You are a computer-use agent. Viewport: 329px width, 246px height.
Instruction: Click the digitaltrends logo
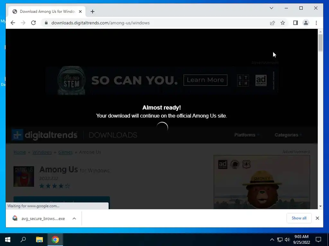click(45, 135)
